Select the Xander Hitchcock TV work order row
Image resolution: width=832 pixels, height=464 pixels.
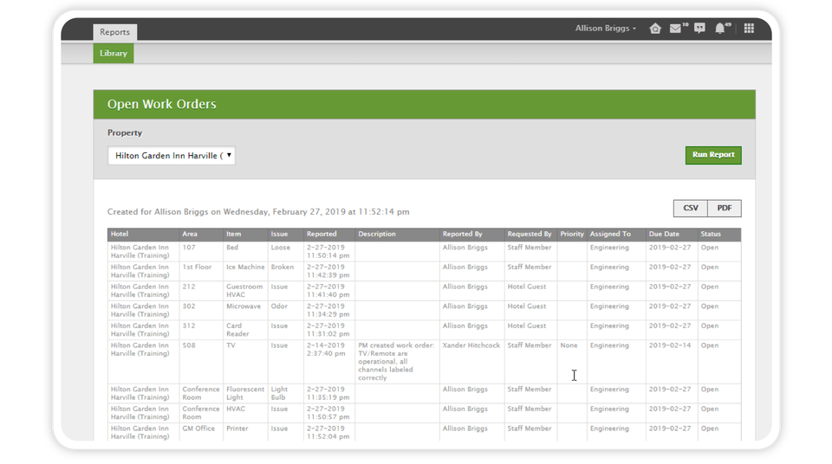click(471, 345)
